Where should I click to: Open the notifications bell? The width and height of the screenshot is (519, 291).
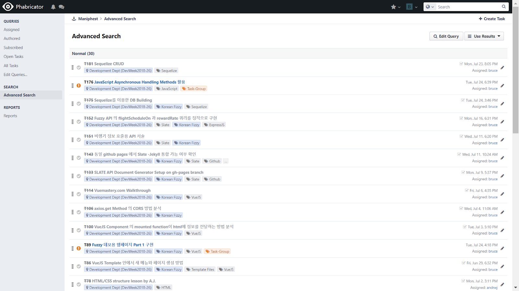(x=53, y=7)
